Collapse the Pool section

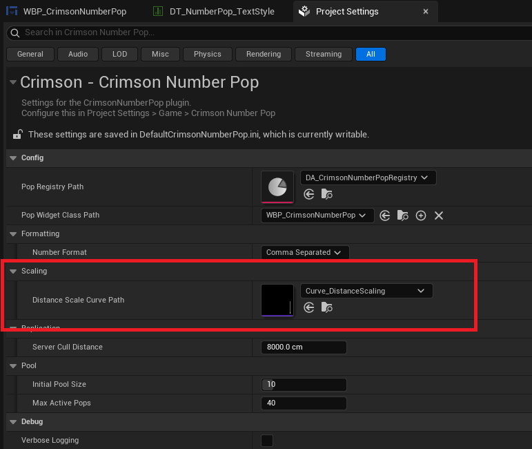pos(13,366)
